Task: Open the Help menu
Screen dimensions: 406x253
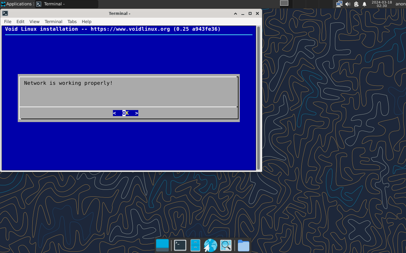Action: 87,22
